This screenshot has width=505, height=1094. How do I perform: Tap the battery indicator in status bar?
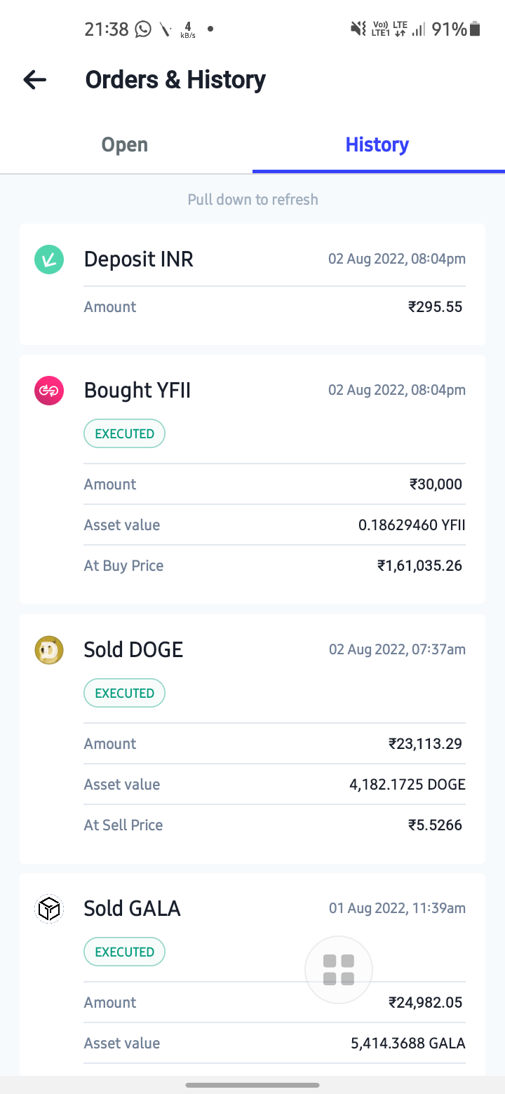tap(476, 29)
